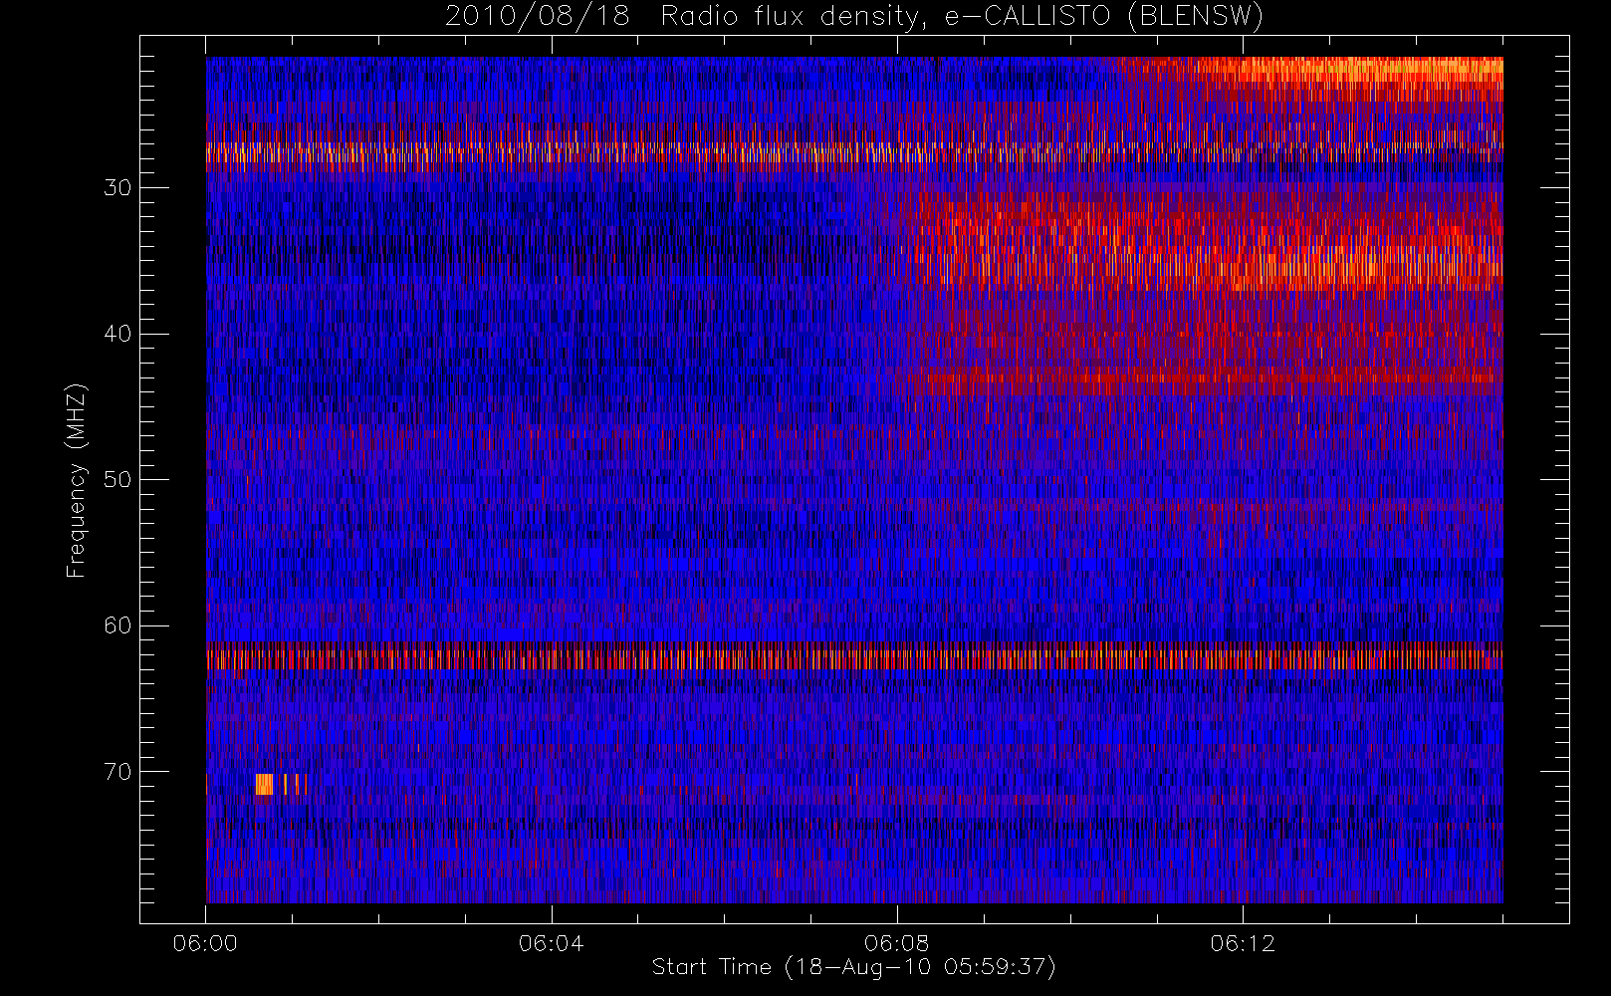The width and height of the screenshot is (1611, 996).
Task: Click the 06:12 time tick label
Action: 1242,943
